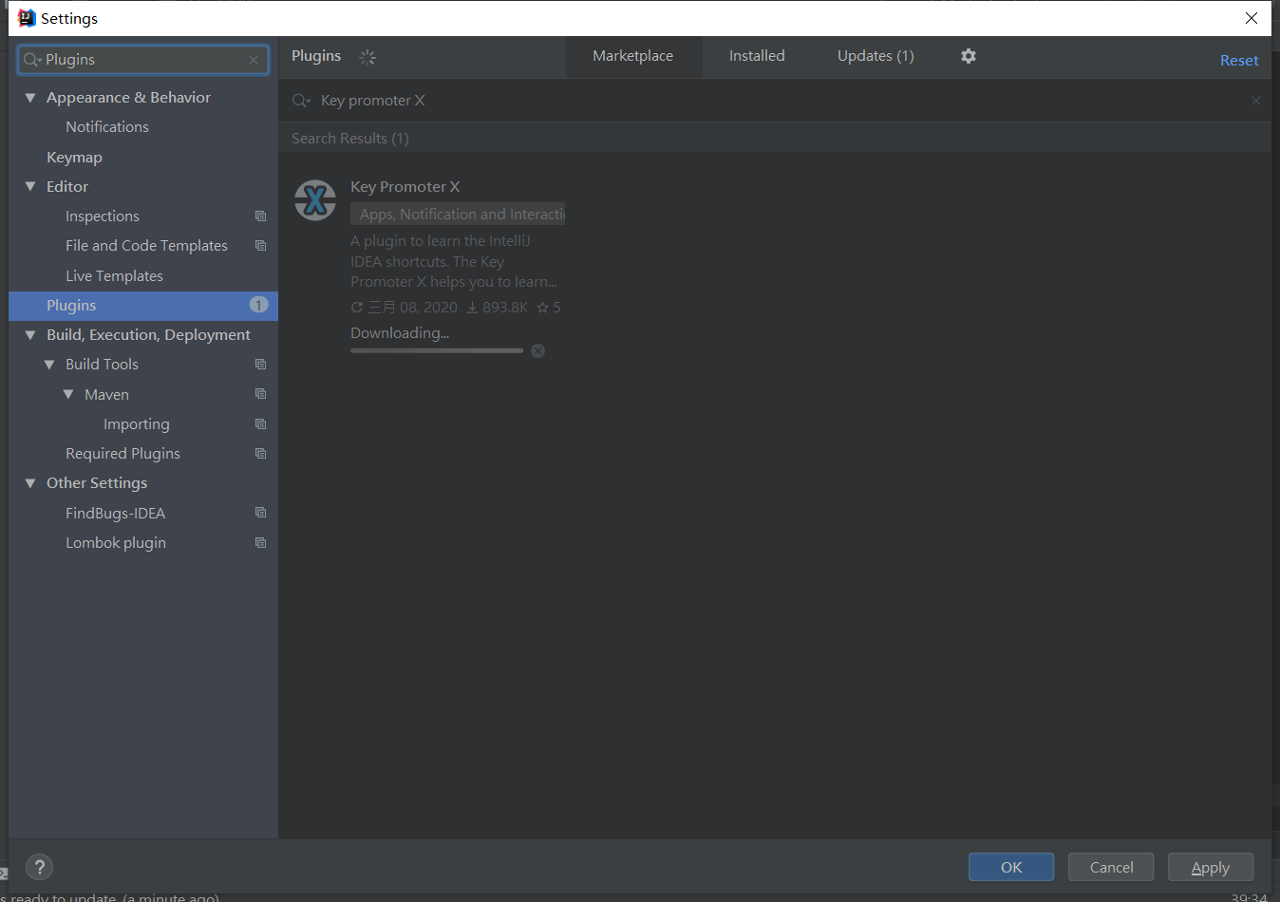Click the project-level icon beside File and Code Templates
The image size is (1280, 902).
260,246
